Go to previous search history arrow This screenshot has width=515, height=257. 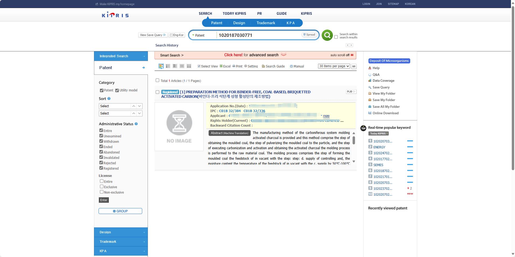click(348, 45)
